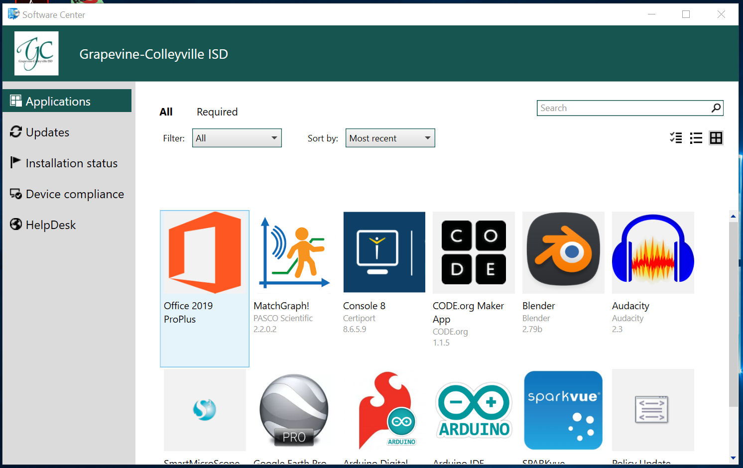Click the SPARKvue app icon
The image size is (743, 468).
(563, 410)
